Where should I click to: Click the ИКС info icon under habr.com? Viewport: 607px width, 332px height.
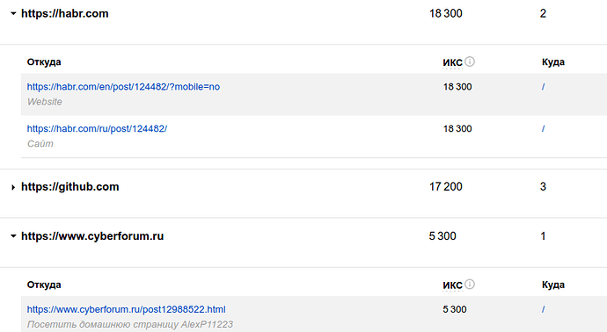pyautogui.click(x=470, y=61)
